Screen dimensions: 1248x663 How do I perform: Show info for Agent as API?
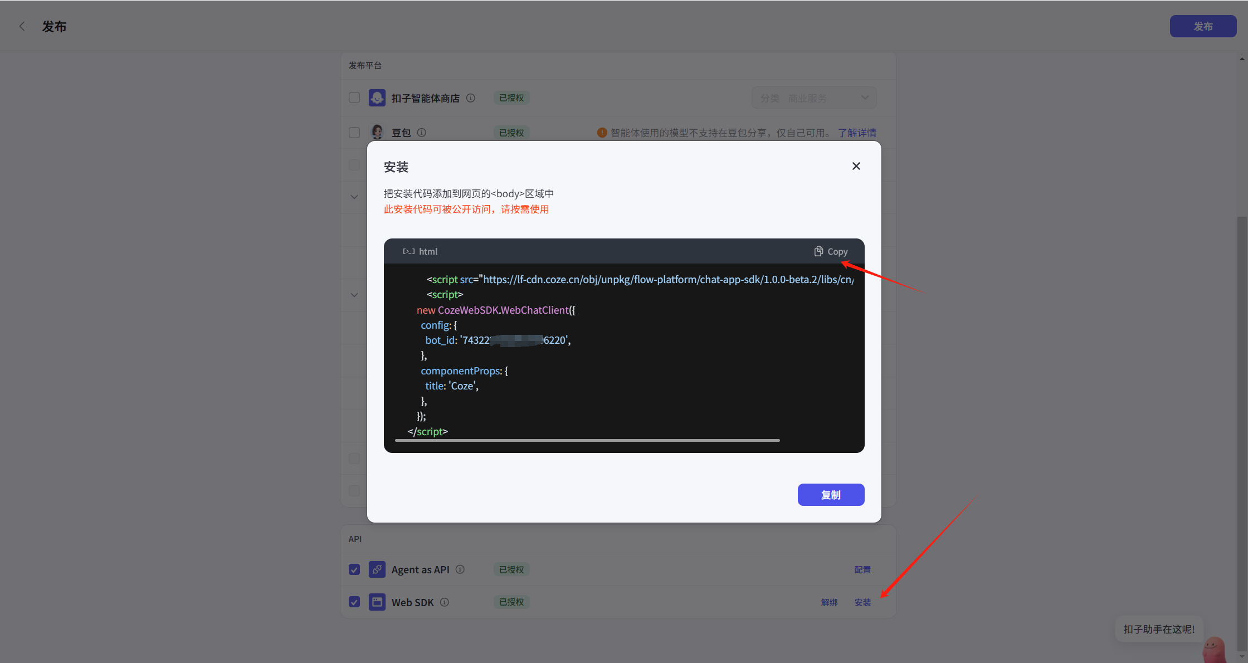(x=460, y=569)
